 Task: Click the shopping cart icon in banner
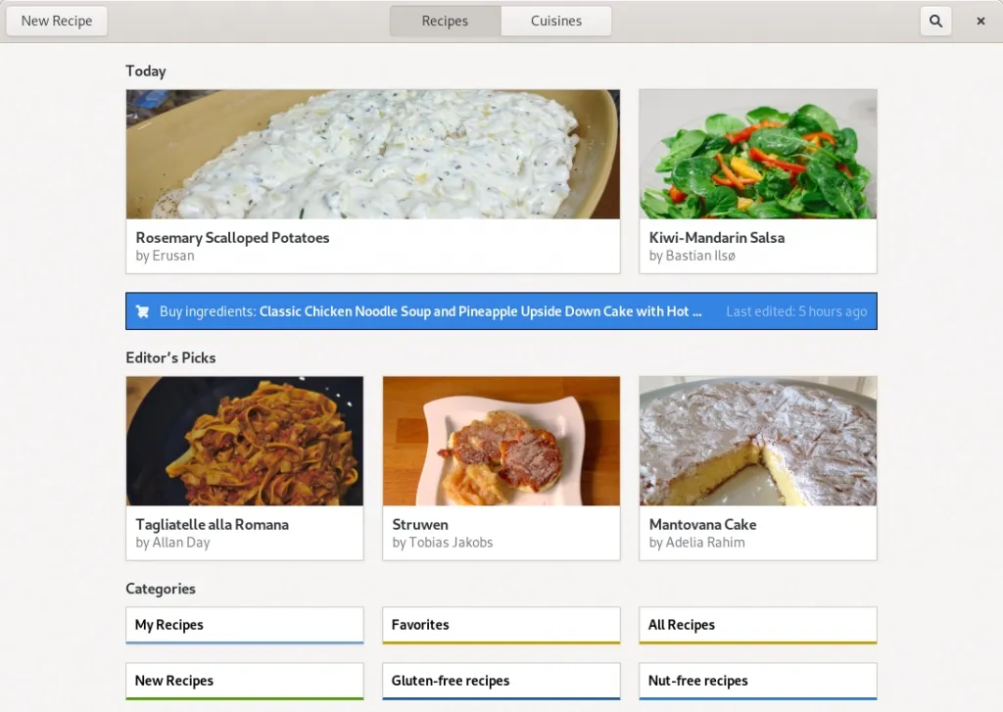click(143, 311)
